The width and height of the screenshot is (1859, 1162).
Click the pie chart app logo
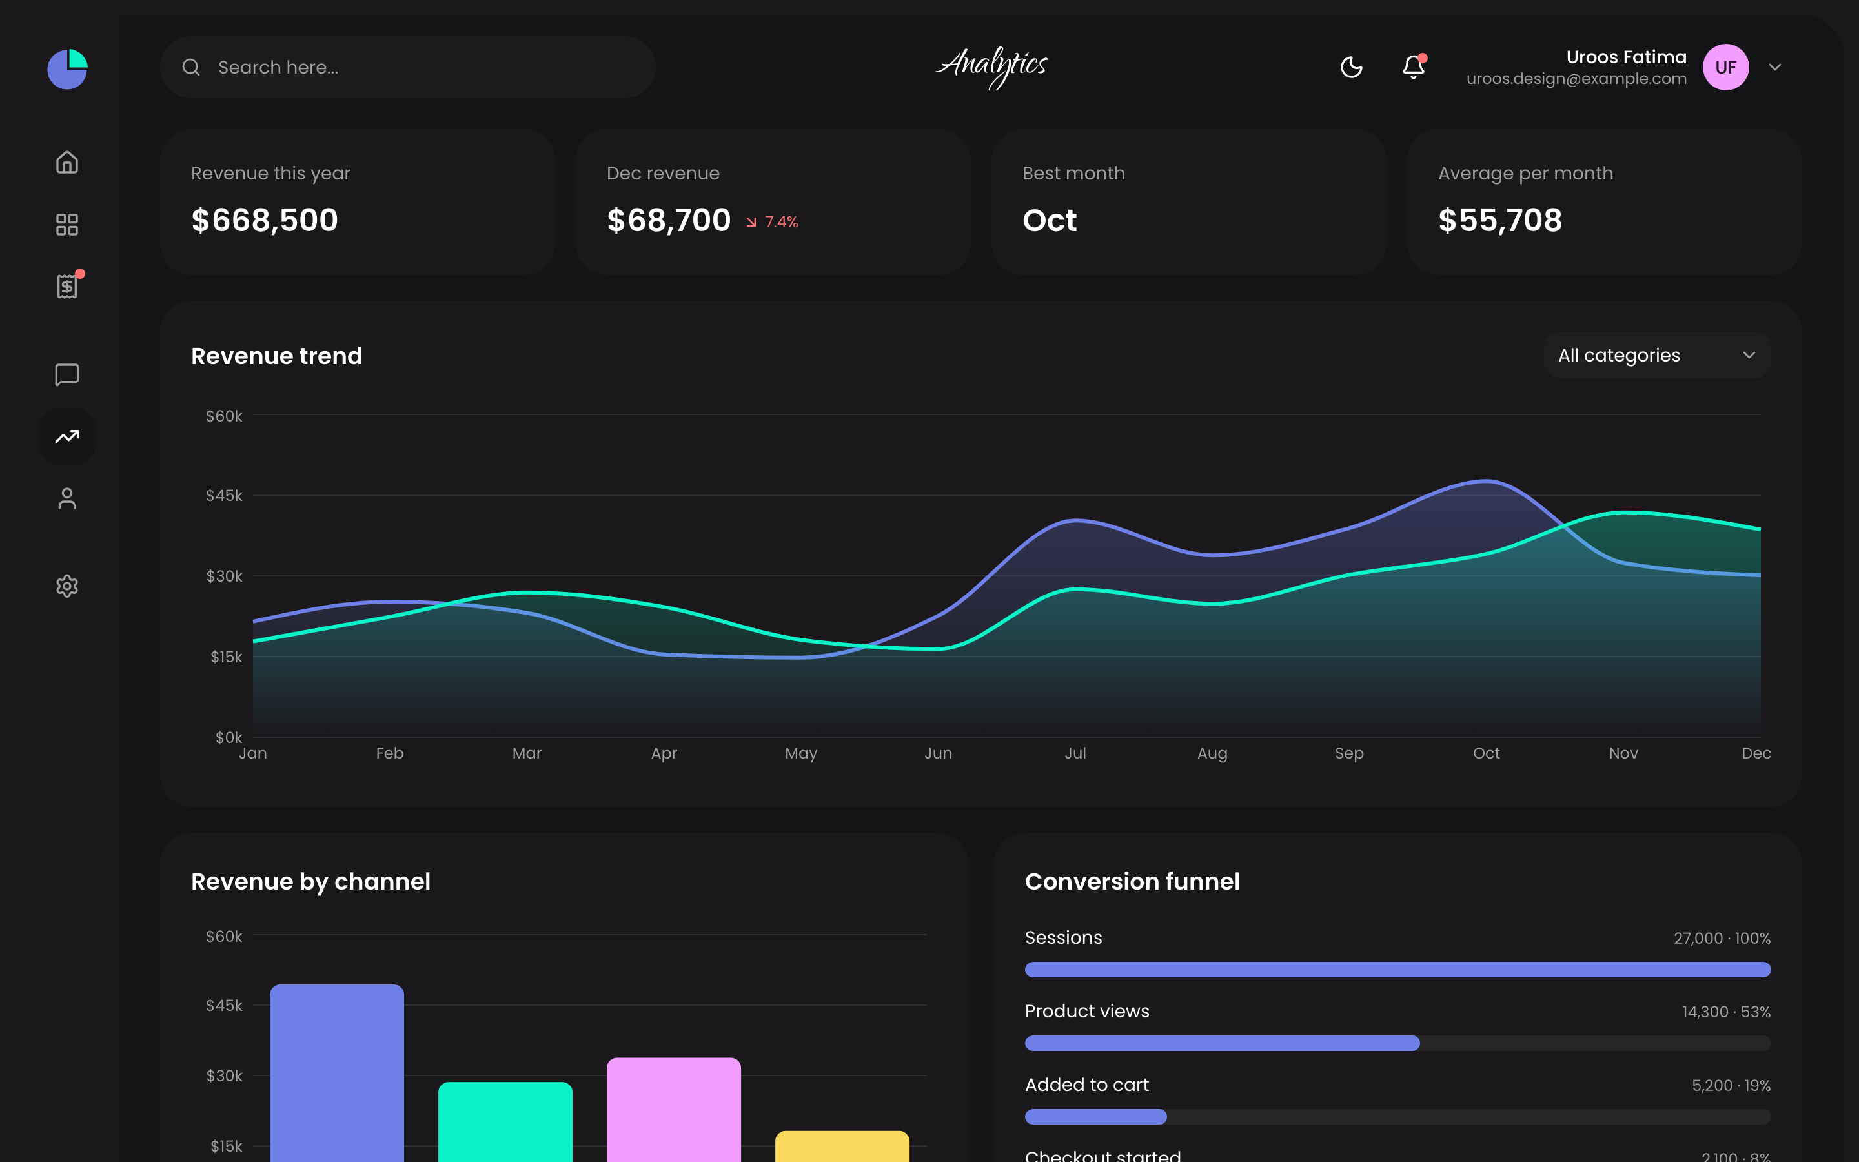(x=68, y=69)
